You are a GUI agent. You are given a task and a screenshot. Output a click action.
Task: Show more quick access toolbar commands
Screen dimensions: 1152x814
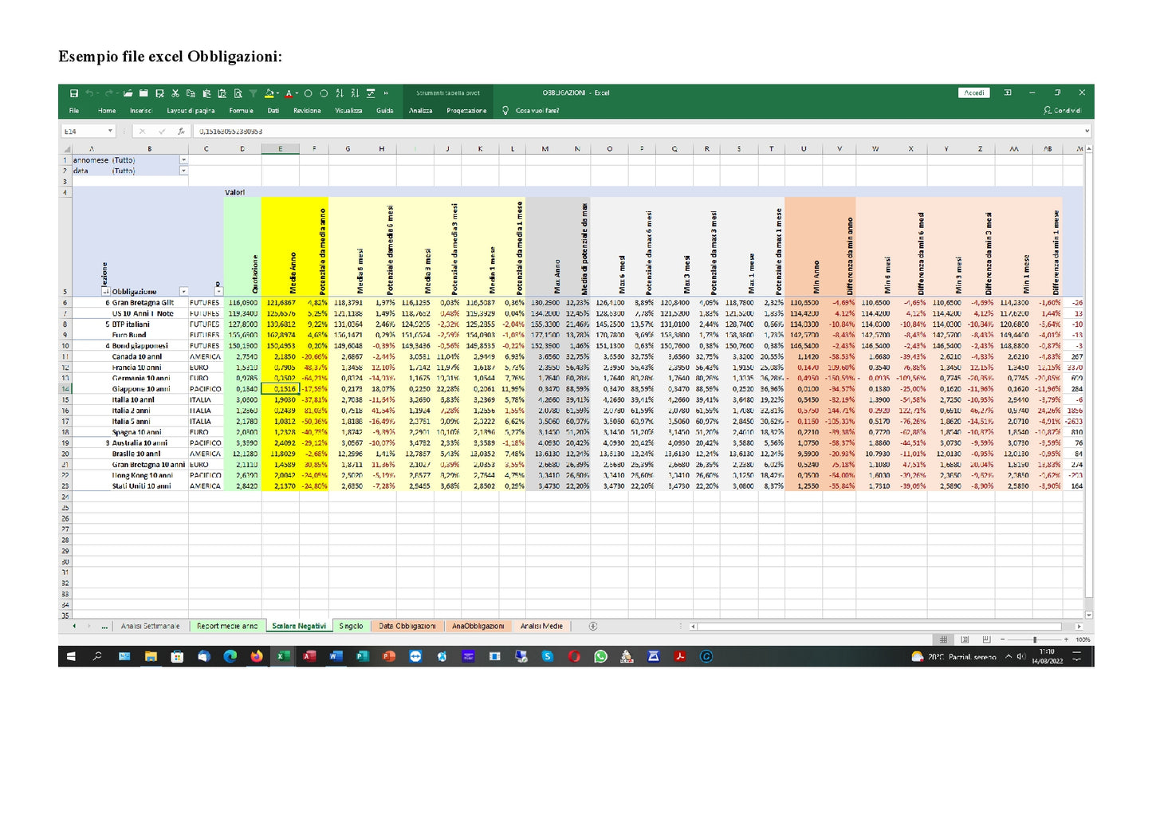[x=386, y=93]
